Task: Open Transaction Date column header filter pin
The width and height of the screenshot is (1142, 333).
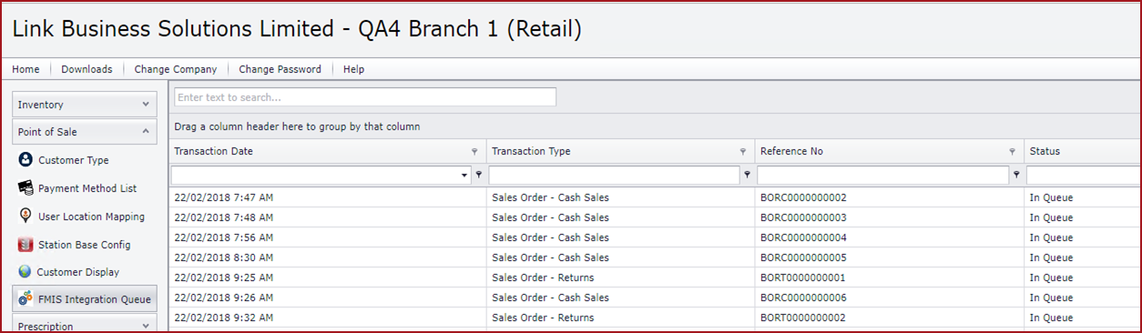Action: click(x=474, y=152)
